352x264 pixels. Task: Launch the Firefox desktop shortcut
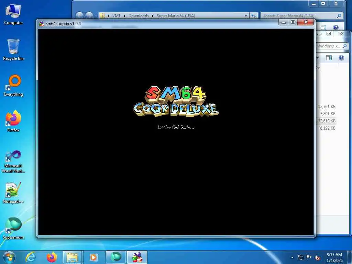pyautogui.click(x=13, y=121)
